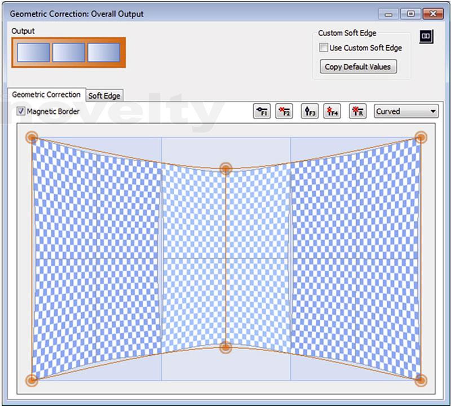Click the Copy Default Values button
Viewport: 451px width, 406px height.
point(358,67)
